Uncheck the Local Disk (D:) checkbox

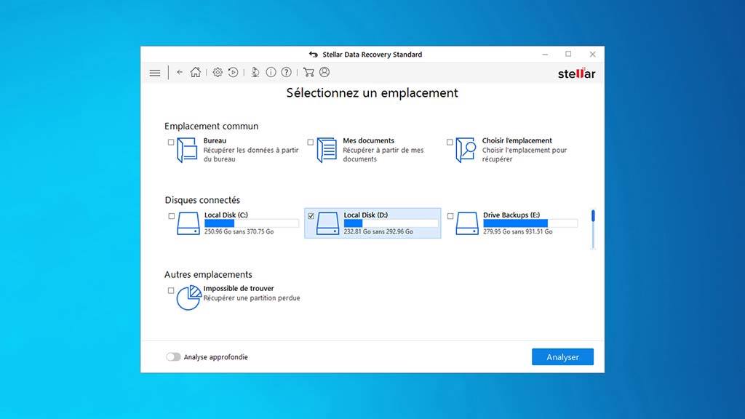311,216
